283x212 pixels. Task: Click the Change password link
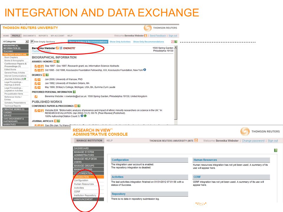253,141
